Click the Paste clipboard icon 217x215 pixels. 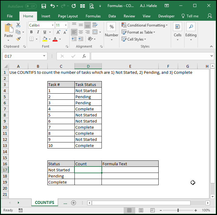9,28
